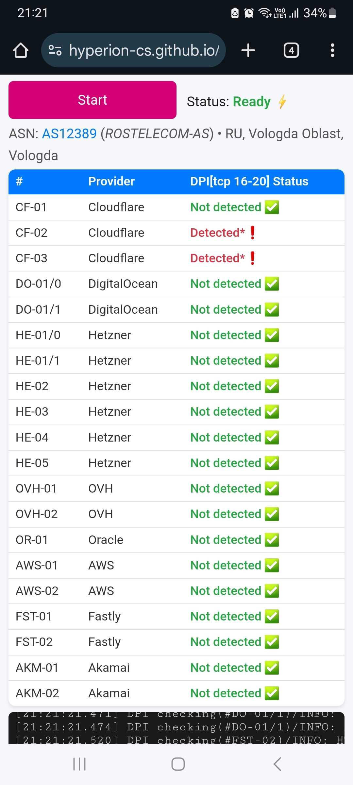Open site settings icon in address bar
This screenshot has width=353, height=785.
point(55,50)
